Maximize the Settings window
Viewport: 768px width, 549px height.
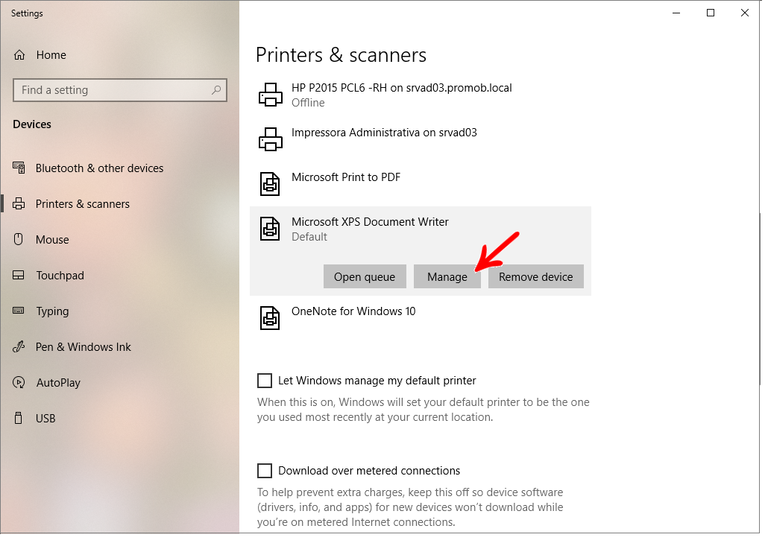[x=710, y=13]
